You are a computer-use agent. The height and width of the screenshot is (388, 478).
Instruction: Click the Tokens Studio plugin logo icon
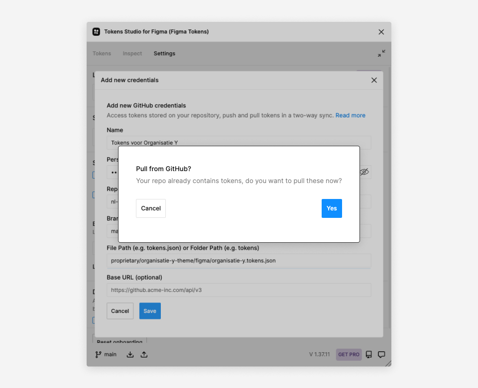click(x=96, y=32)
